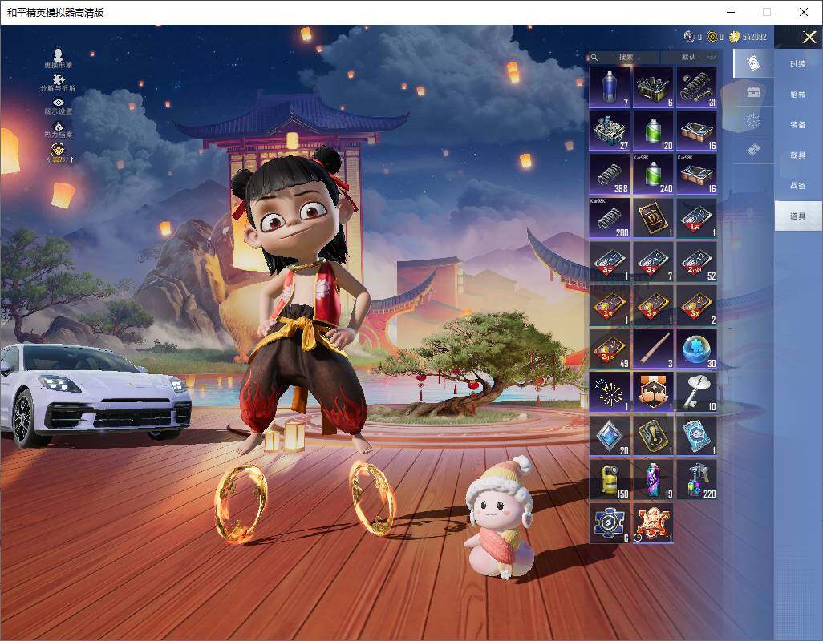Open 热力档案 flame profile icon
Screen dimensions: 823x641
coord(59,130)
